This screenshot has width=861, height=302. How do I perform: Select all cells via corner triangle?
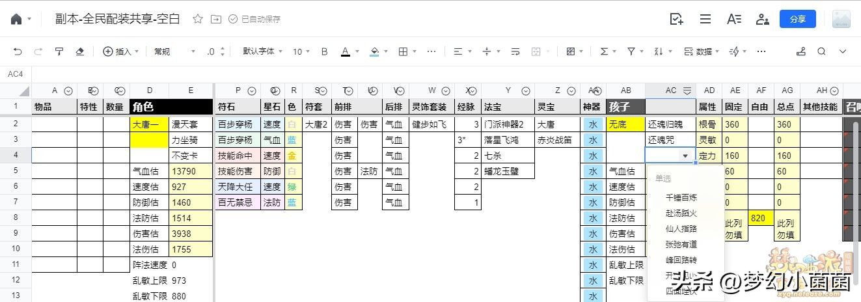[x=24, y=91]
